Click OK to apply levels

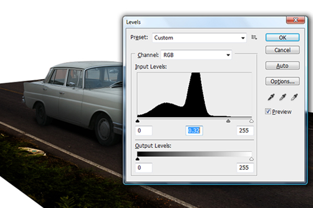click(x=282, y=37)
